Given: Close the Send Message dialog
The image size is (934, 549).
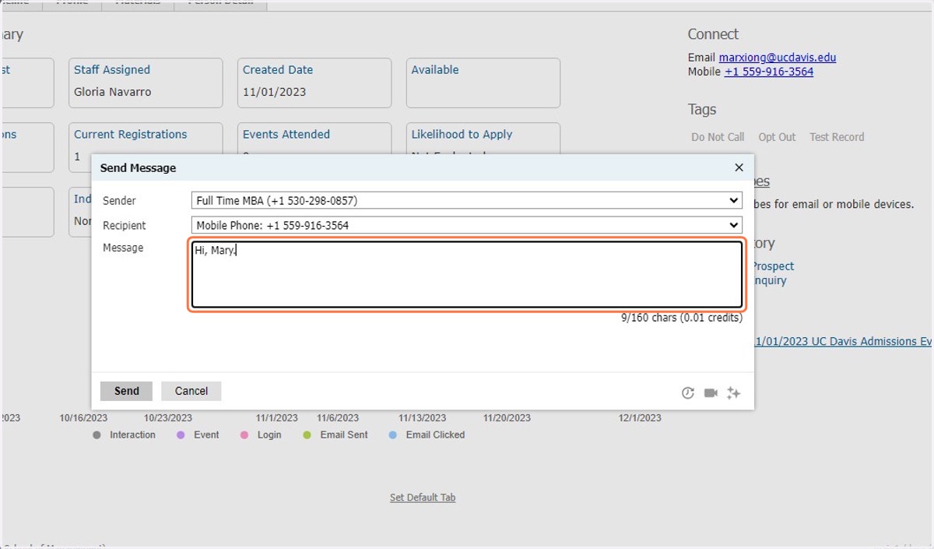Looking at the screenshot, I should click(x=739, y=167).
